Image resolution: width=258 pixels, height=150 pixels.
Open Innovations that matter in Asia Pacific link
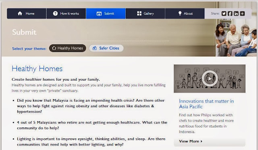pos(206,104)
